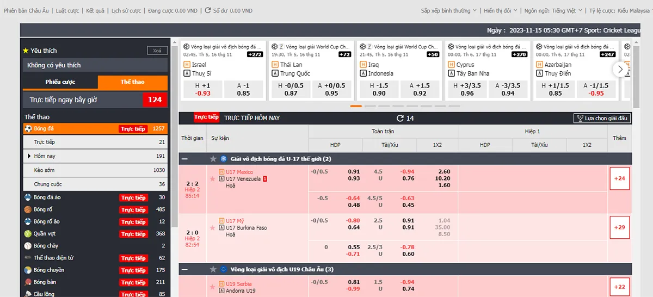Click the Bóng rổ basketball sport icon
Screen dimensions: 653x297
click(x=28, y=209)
